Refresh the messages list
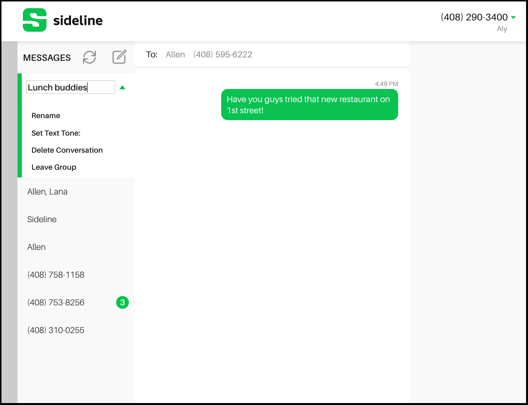528x405 pixels. (89, 57)
